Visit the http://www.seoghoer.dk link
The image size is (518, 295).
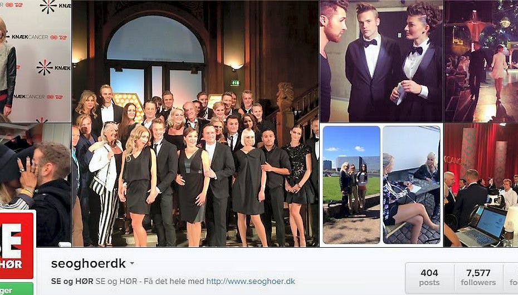click(x=251, y=282)
